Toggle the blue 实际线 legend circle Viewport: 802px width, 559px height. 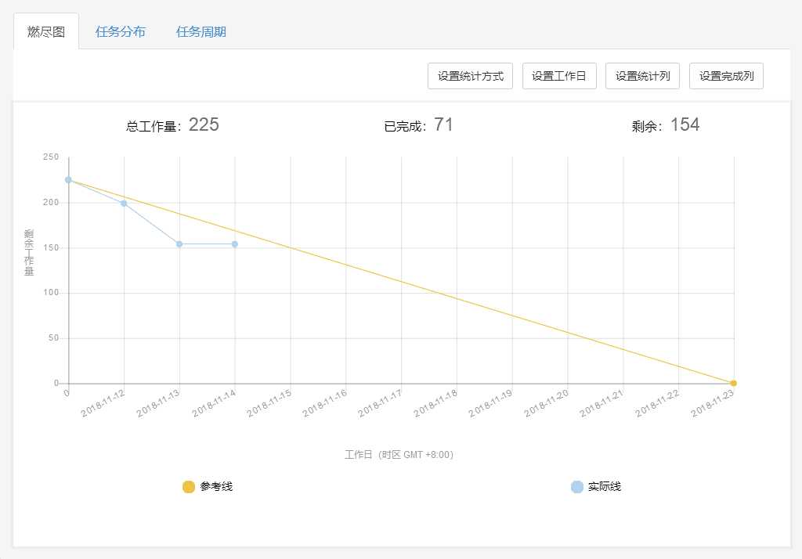[x=577, y=487]
